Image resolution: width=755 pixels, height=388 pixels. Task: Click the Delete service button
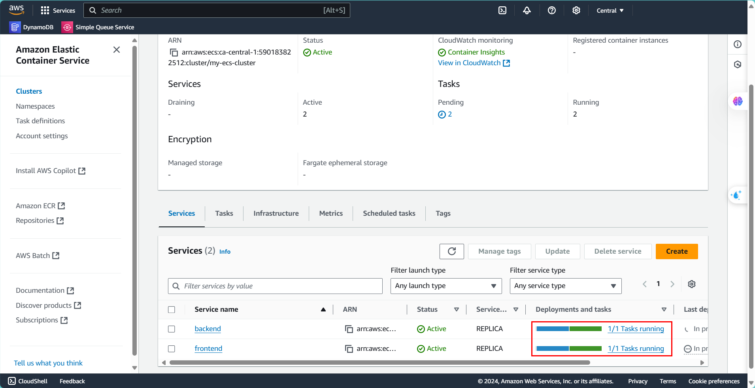618,251
